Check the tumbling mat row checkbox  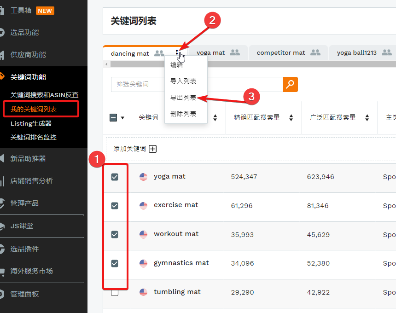pos(115,292)
